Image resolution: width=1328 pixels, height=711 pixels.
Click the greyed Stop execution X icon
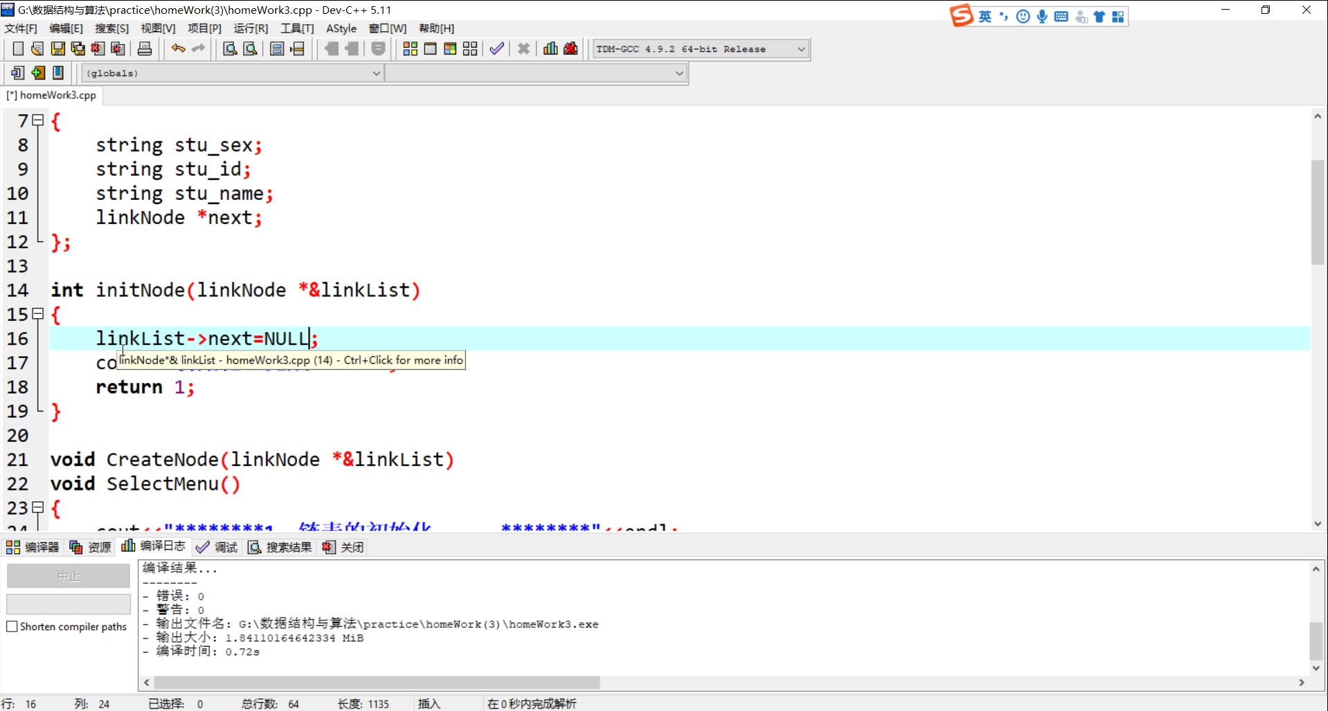[x=523, y=48]
